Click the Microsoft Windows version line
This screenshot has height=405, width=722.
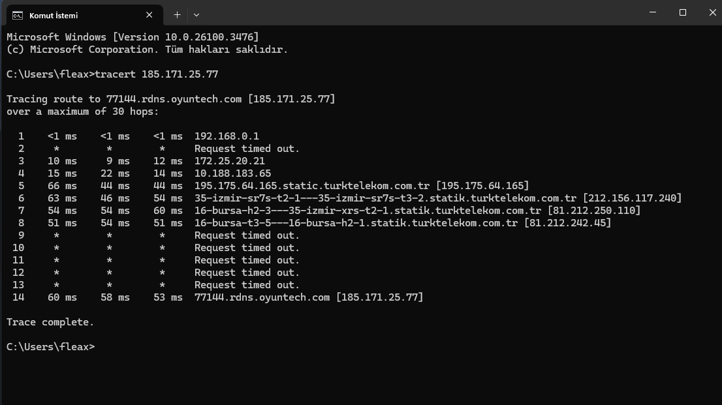[133, 37]
